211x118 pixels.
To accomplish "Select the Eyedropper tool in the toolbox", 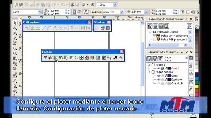I will 15,80.
